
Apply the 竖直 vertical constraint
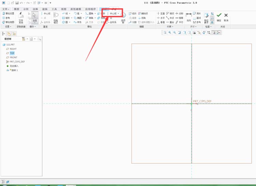point(161,14)
